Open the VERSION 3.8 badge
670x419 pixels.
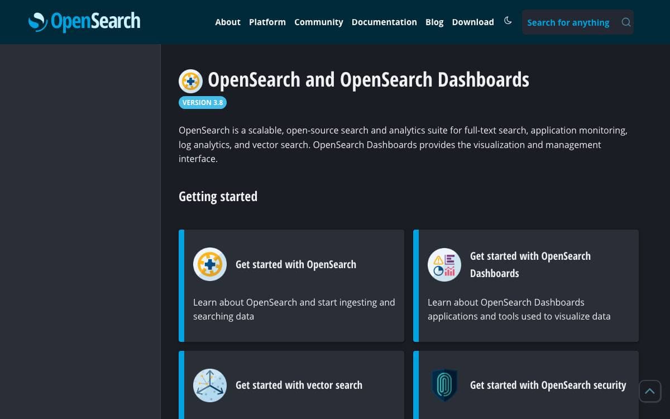pyautogui.click(x=203, y=103)
